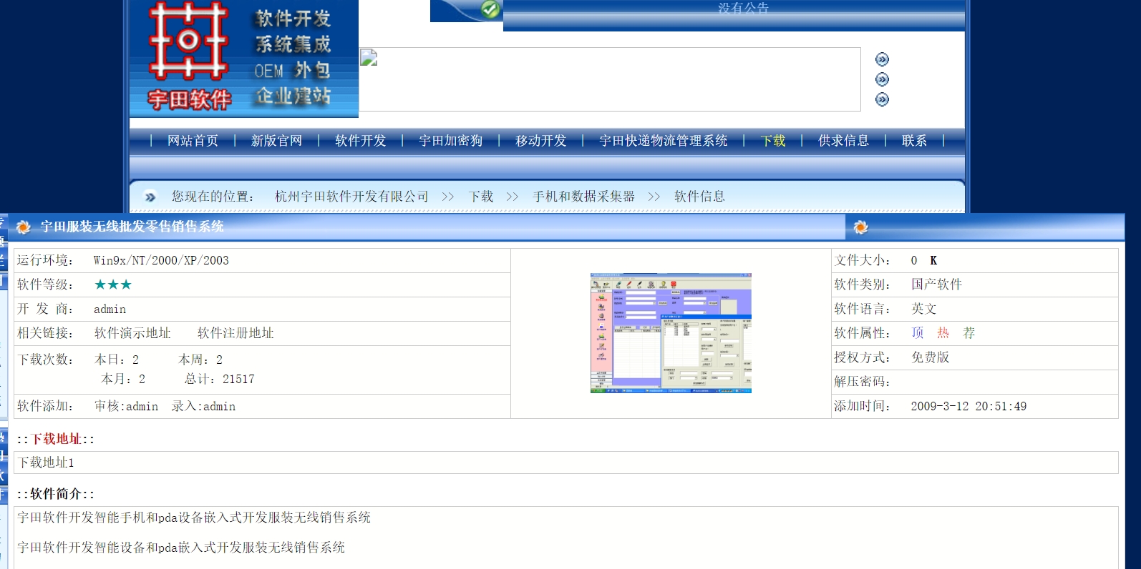1141x569 pixels.
Task: Open the software screenshot thumbnail
Action: [671, 333]
